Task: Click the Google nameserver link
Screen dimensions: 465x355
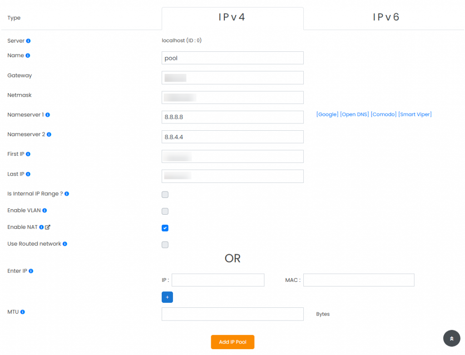Action: [x=327, y=114]
